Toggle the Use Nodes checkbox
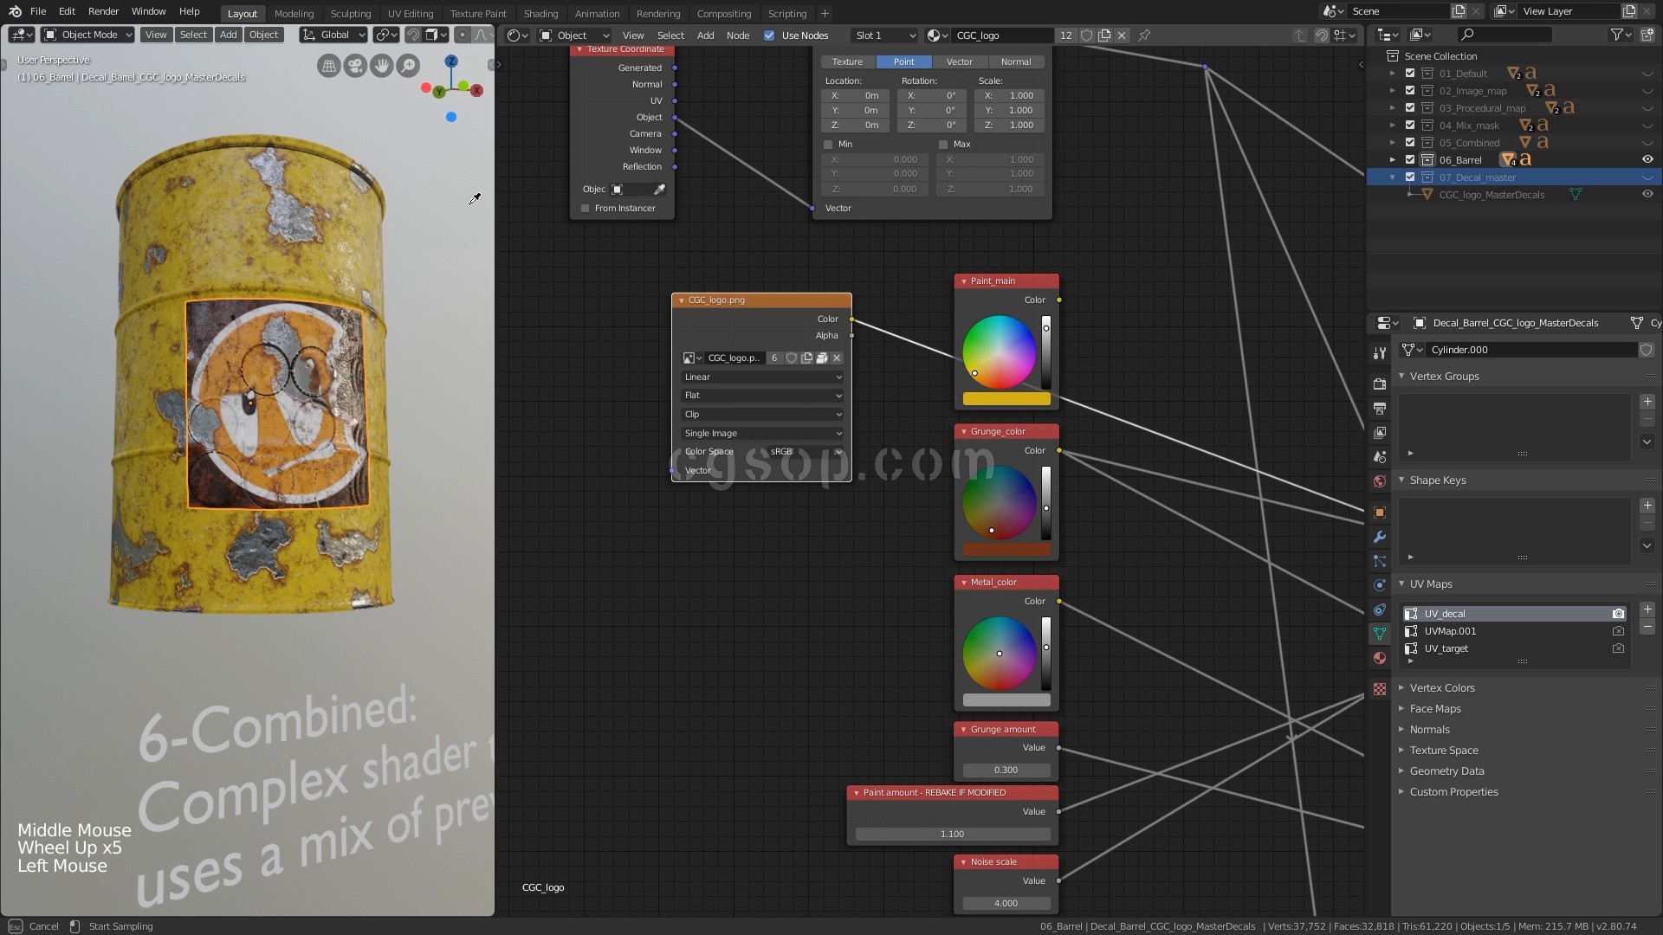Viewport: 1663px width, 935px height. coord(769,35)
